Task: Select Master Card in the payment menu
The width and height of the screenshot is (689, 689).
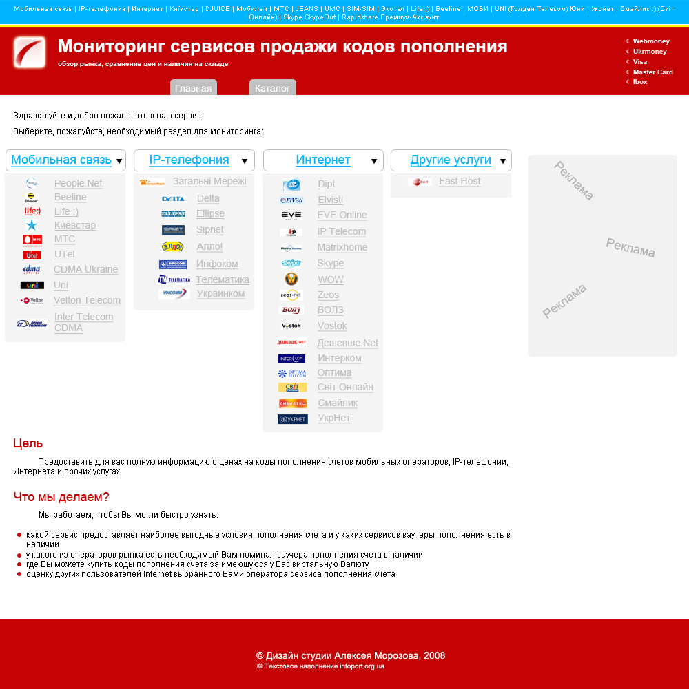Action: [x=652, y=72]
